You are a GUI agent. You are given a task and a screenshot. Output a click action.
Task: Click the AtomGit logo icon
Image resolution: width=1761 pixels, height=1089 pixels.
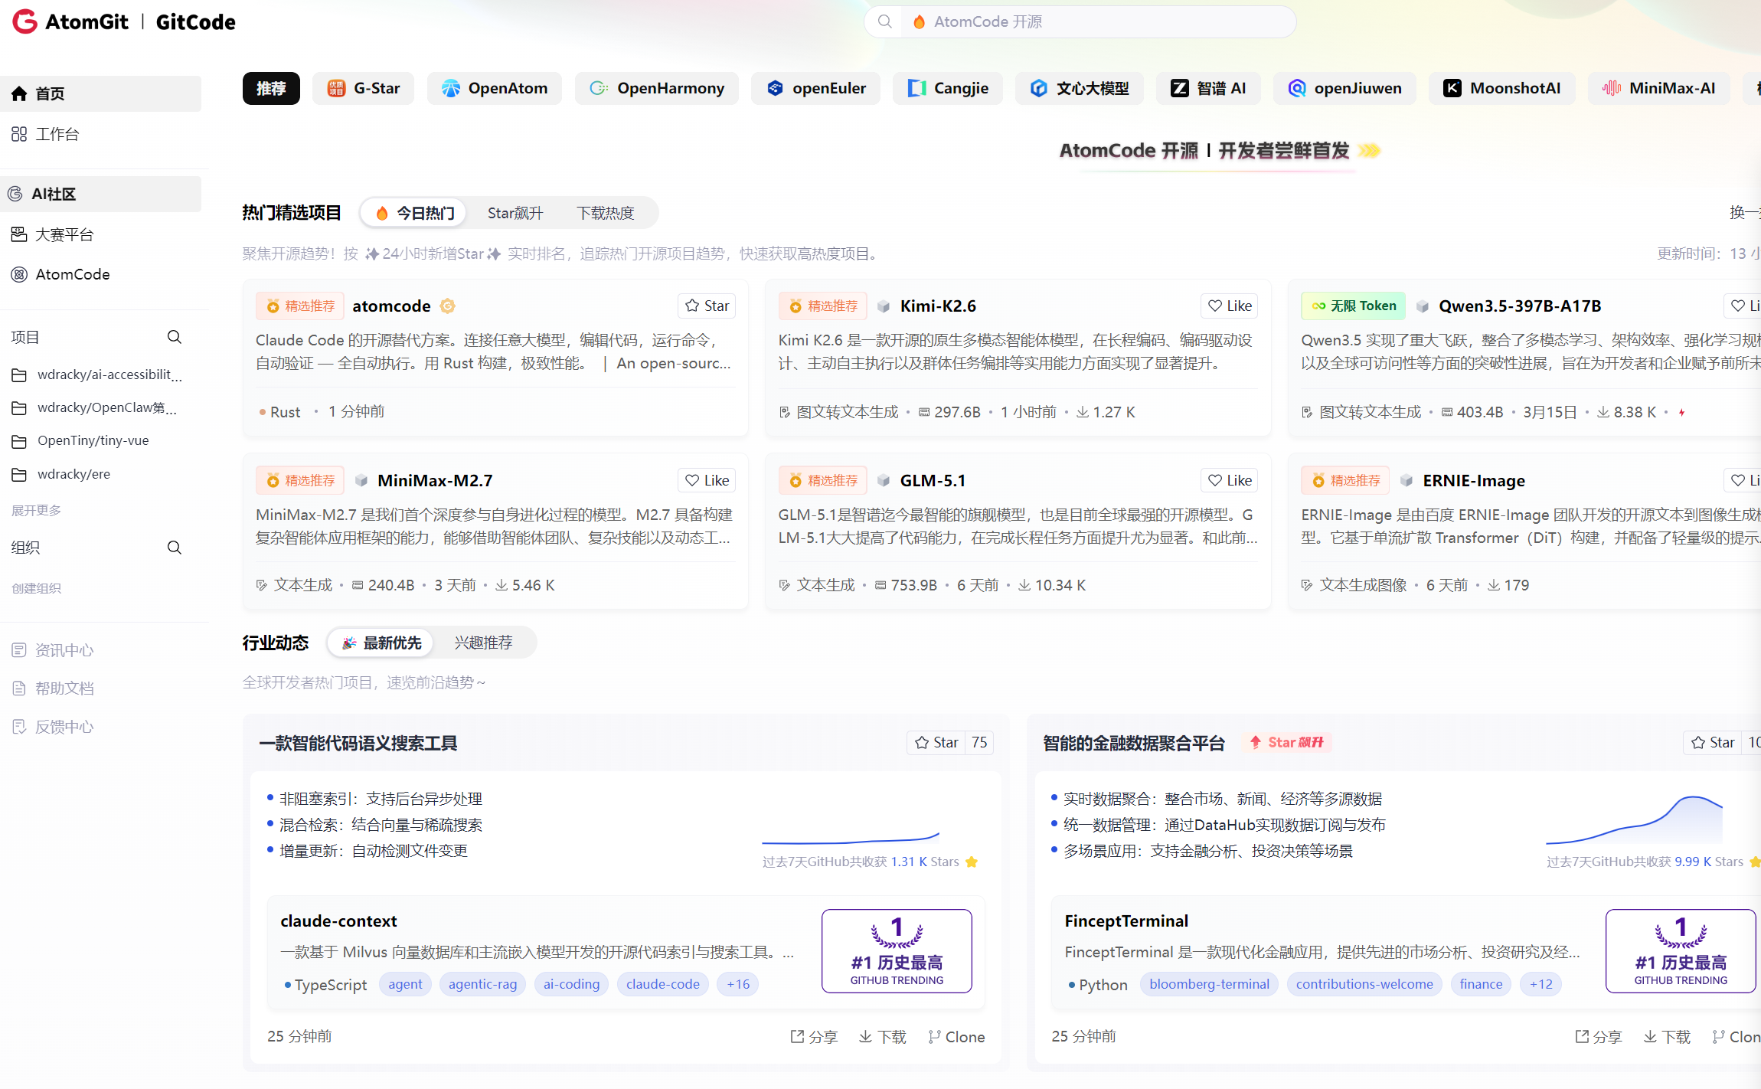(25, 21)
